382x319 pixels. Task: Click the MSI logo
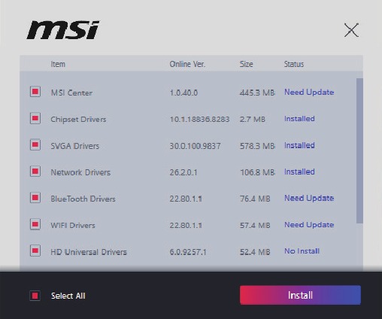[x=63, y=30]
